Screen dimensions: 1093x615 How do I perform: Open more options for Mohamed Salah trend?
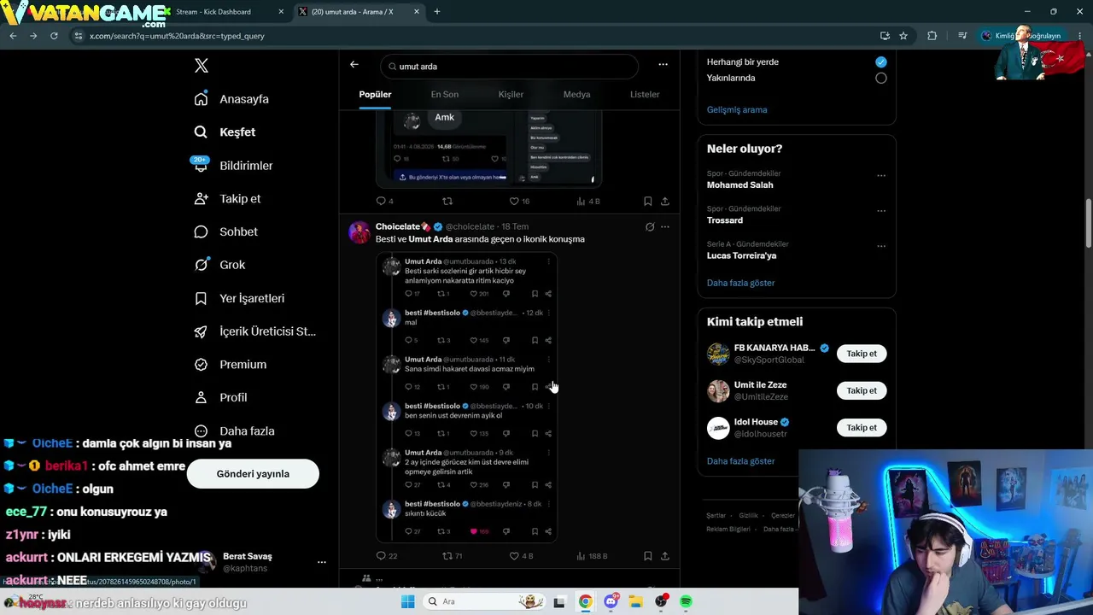pos(881,176)
